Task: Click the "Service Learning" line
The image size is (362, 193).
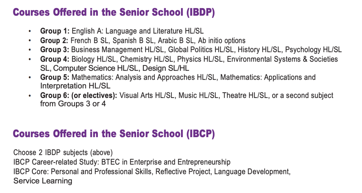Action: point(43,181)
